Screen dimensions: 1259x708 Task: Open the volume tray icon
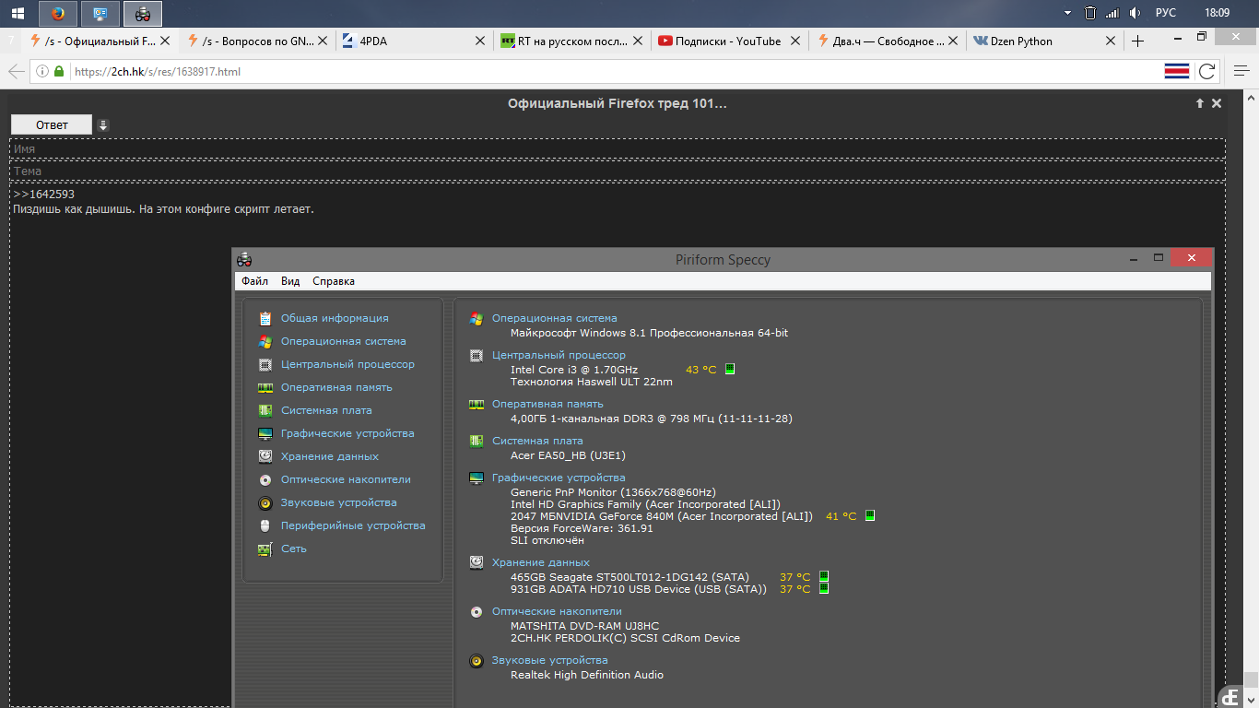(1135, 13)
